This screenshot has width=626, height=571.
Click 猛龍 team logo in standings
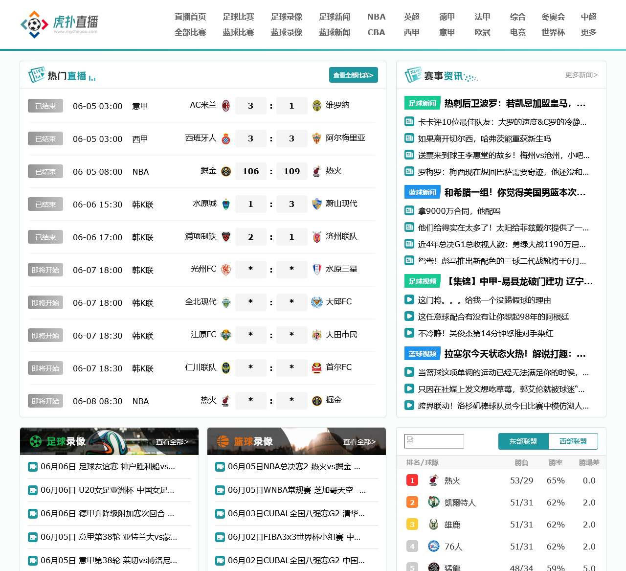point(433,567)
